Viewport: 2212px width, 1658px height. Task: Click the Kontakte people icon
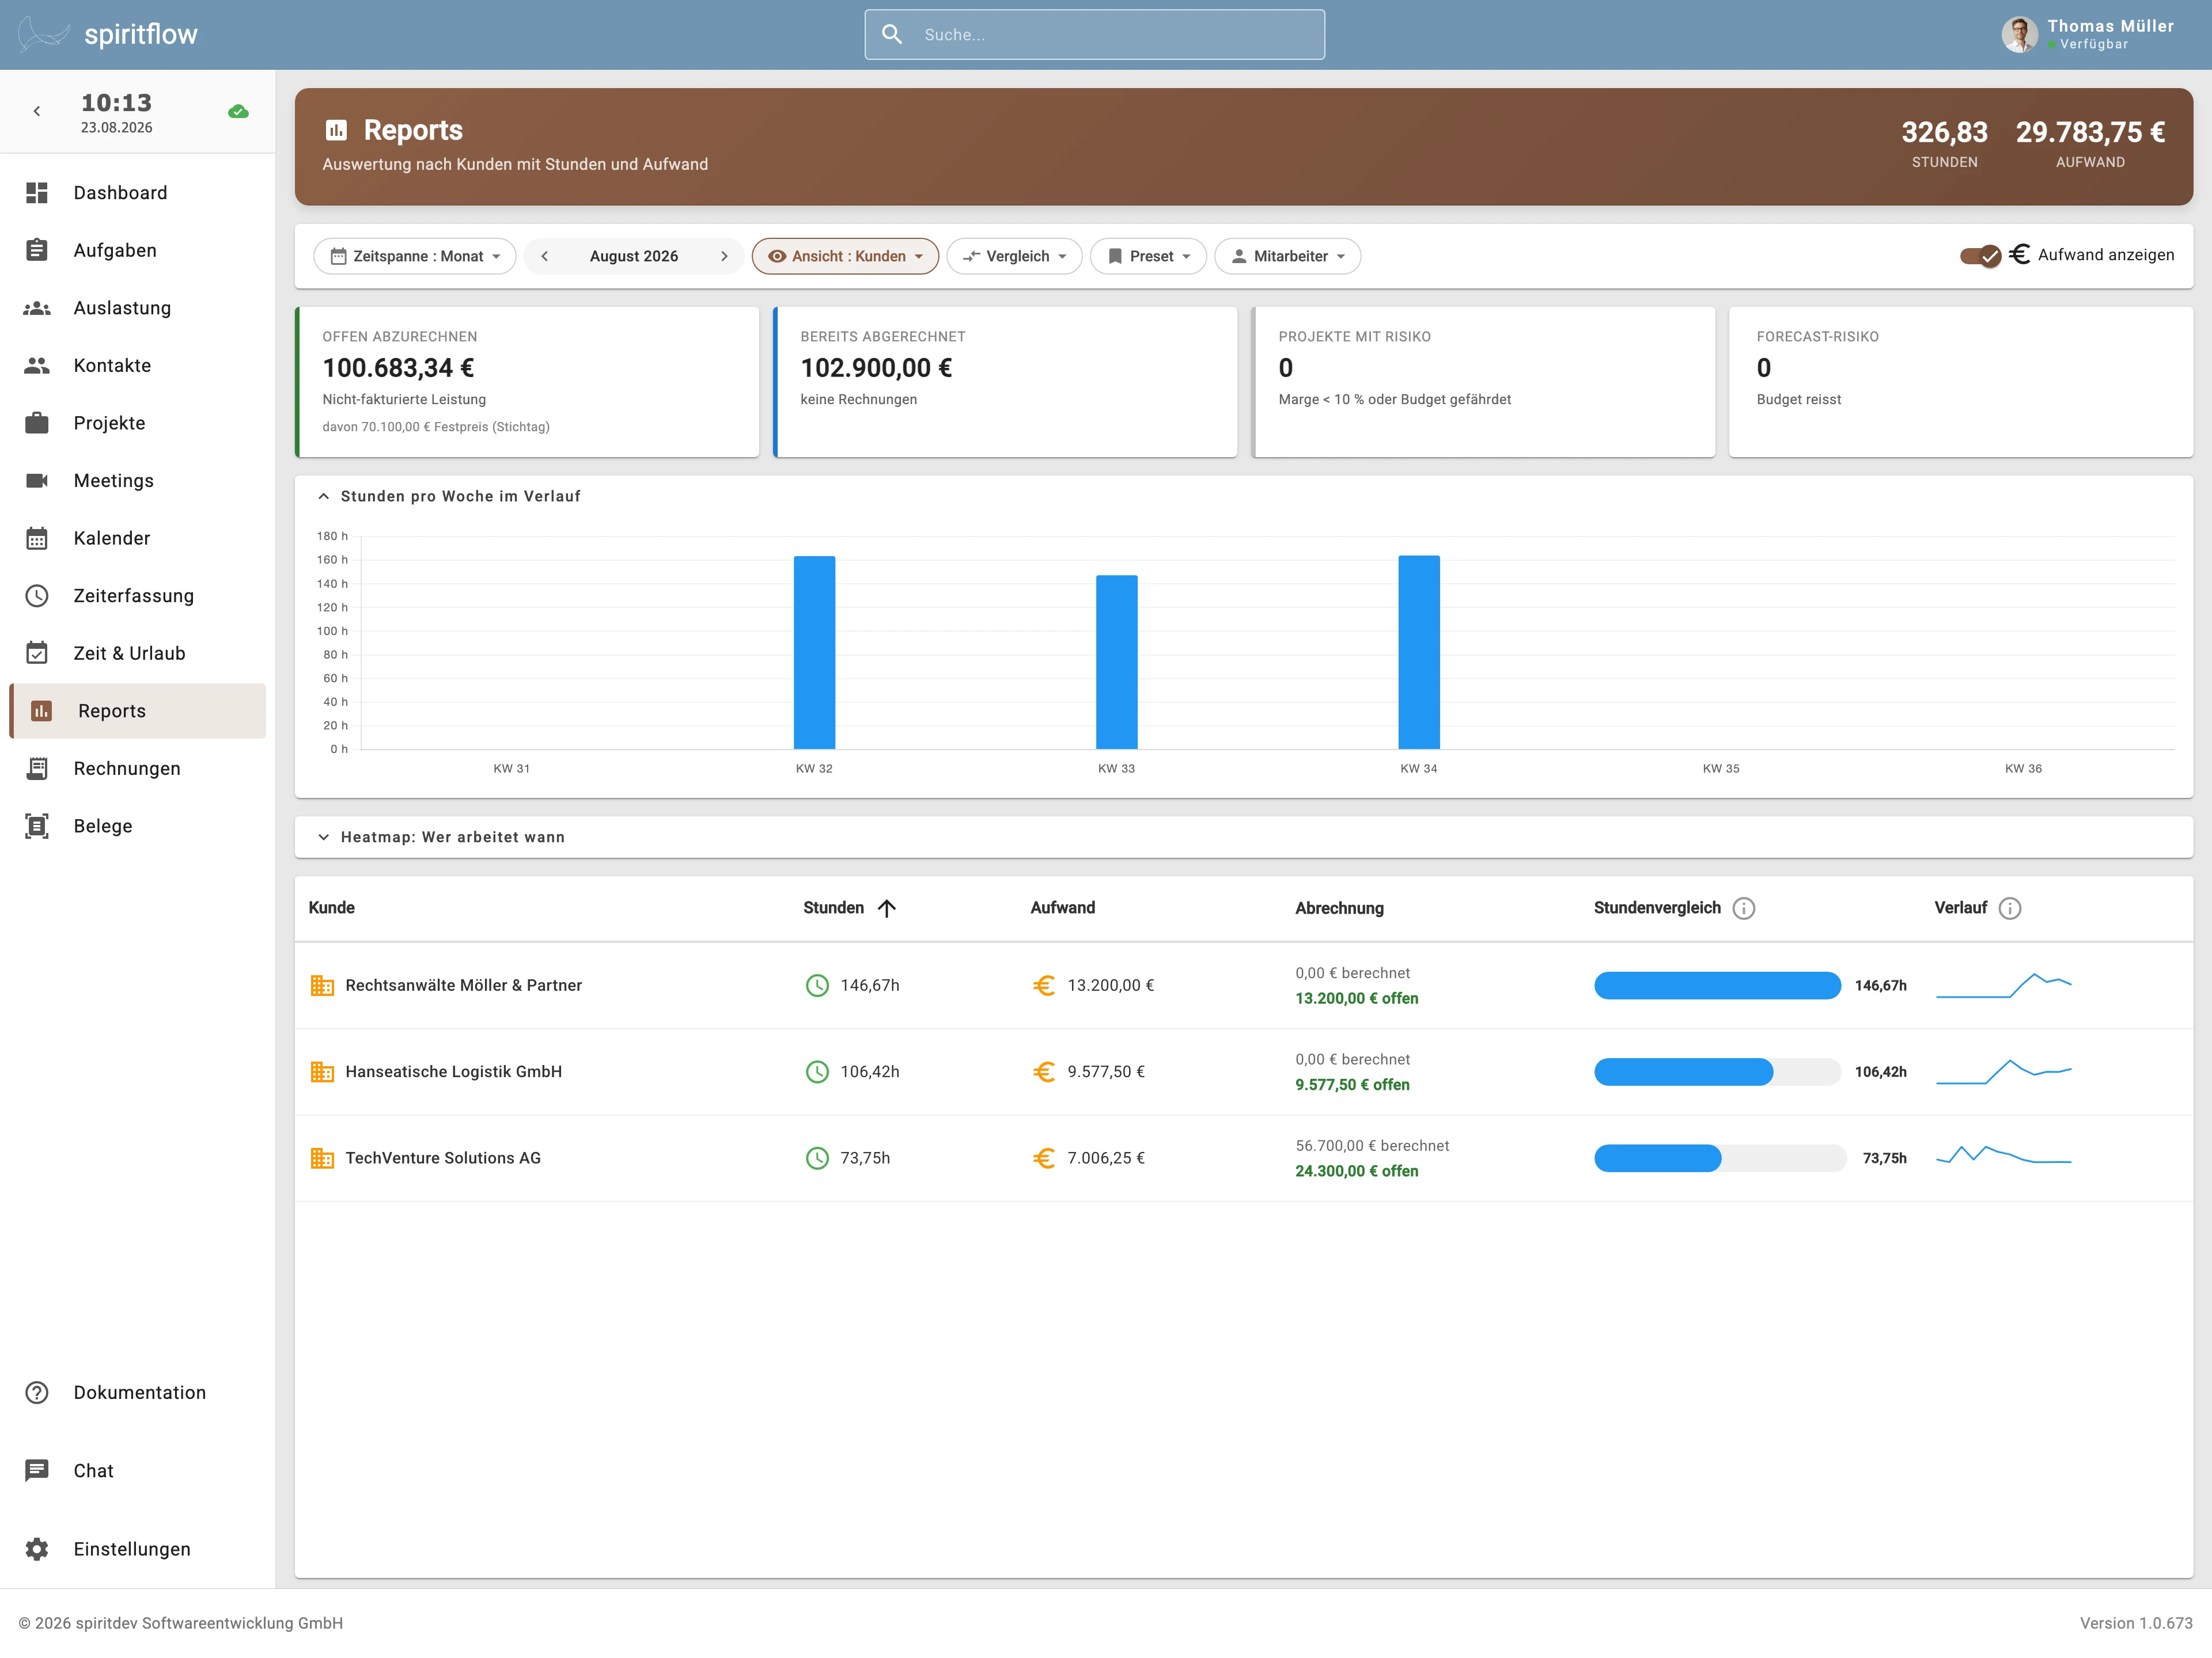(37, 366)
